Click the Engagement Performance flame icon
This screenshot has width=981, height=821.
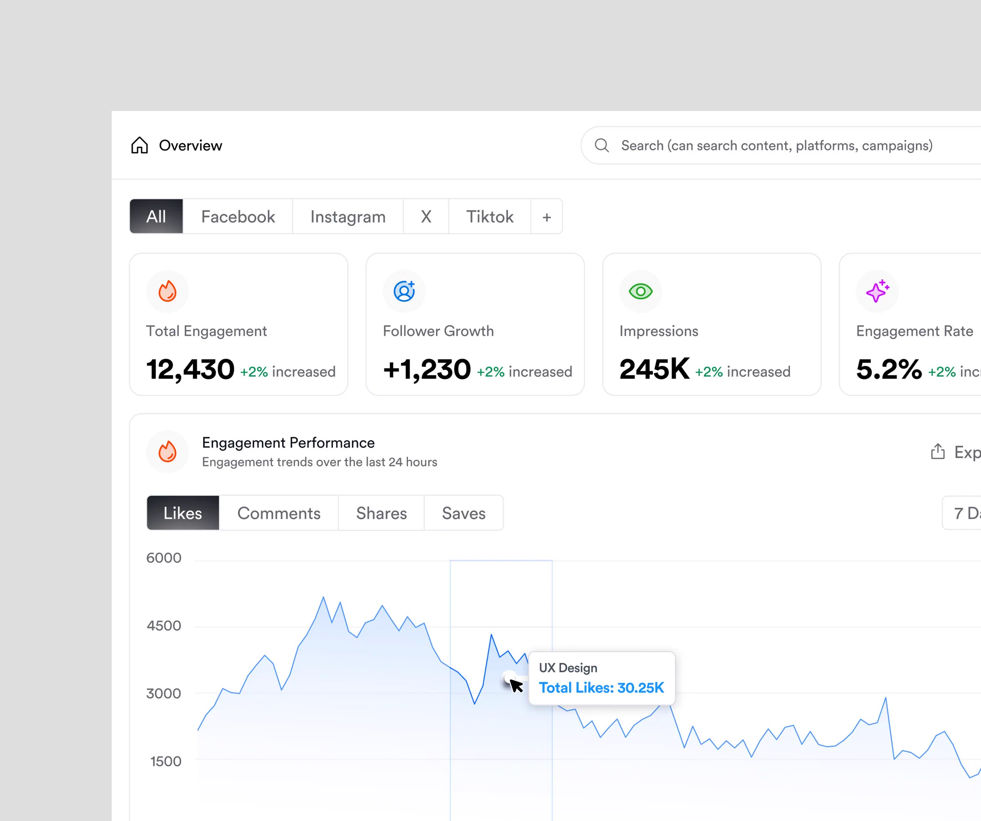point(167,451)
